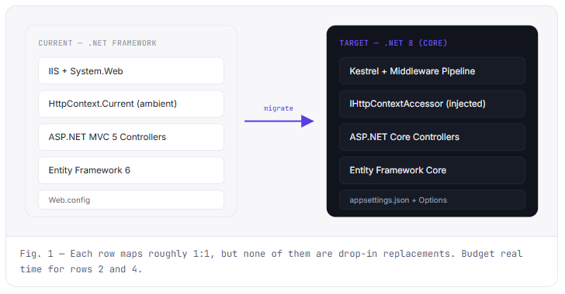Click the 'TARGET — .NET 8 (CORE)' heading
Image resolution: width=565 pixels, height=294 pixels.
point(393,43)
